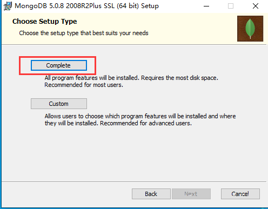Click the "Recommended for most users" line
This screenshot has height=209, width=268.
click(x=84, y=85)
